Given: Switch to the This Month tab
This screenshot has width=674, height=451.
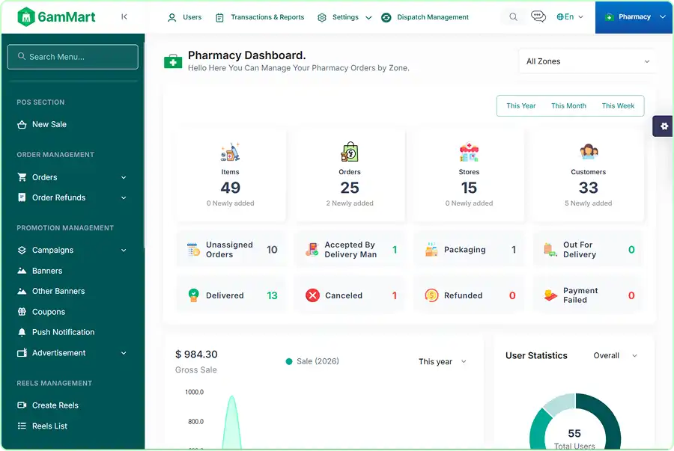Looking at the screenshot, I should tap(568, 105).
